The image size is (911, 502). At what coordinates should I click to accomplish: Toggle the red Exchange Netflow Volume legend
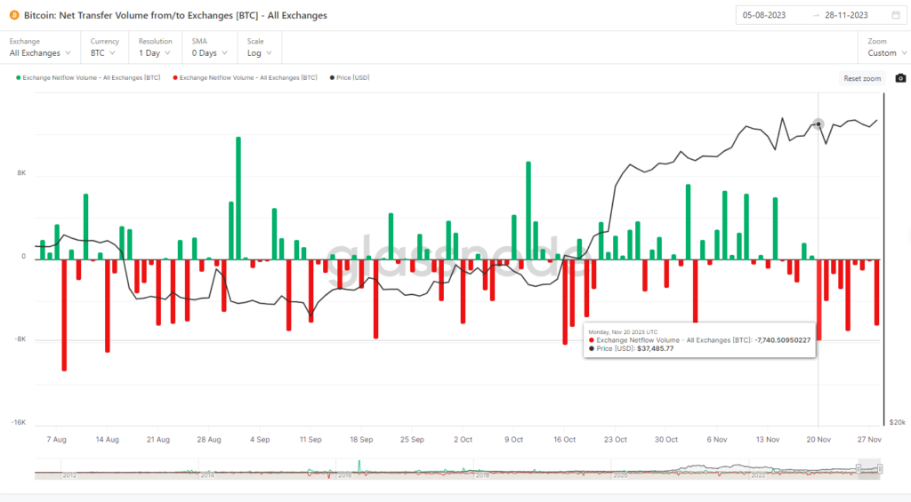click(246, 78)
